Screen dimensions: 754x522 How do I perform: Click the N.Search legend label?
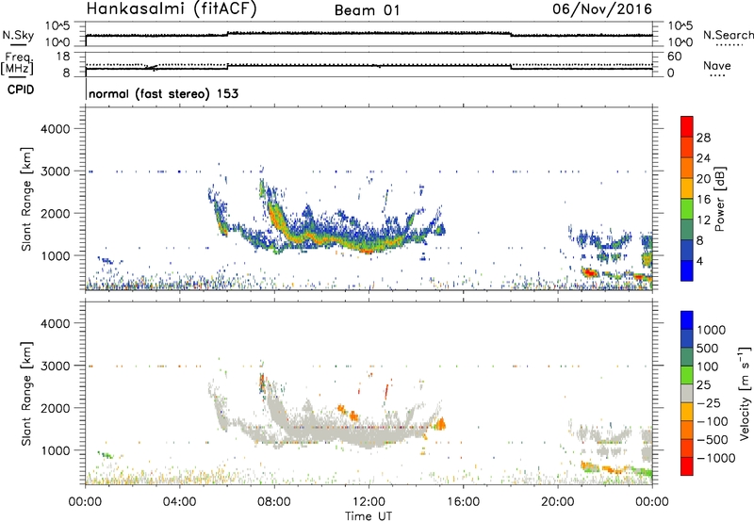pos(729,35)
